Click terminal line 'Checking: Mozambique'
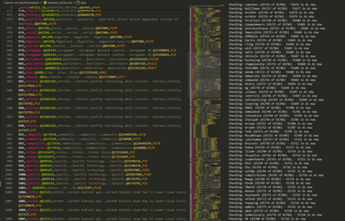Image resolution: width=345 pixels, height=221 pixels. point(274,135)
